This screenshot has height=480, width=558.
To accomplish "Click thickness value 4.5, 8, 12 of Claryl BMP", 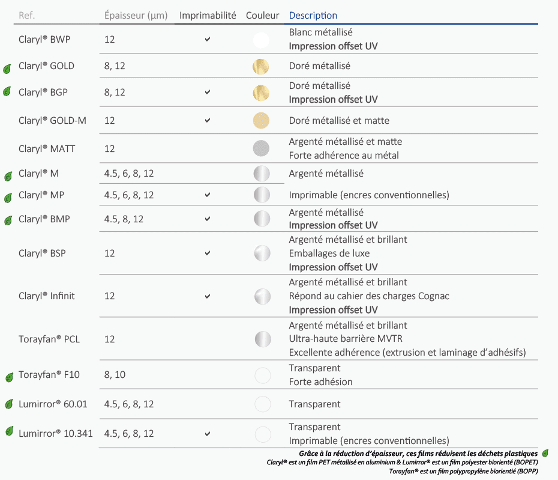I will (124, 219).
